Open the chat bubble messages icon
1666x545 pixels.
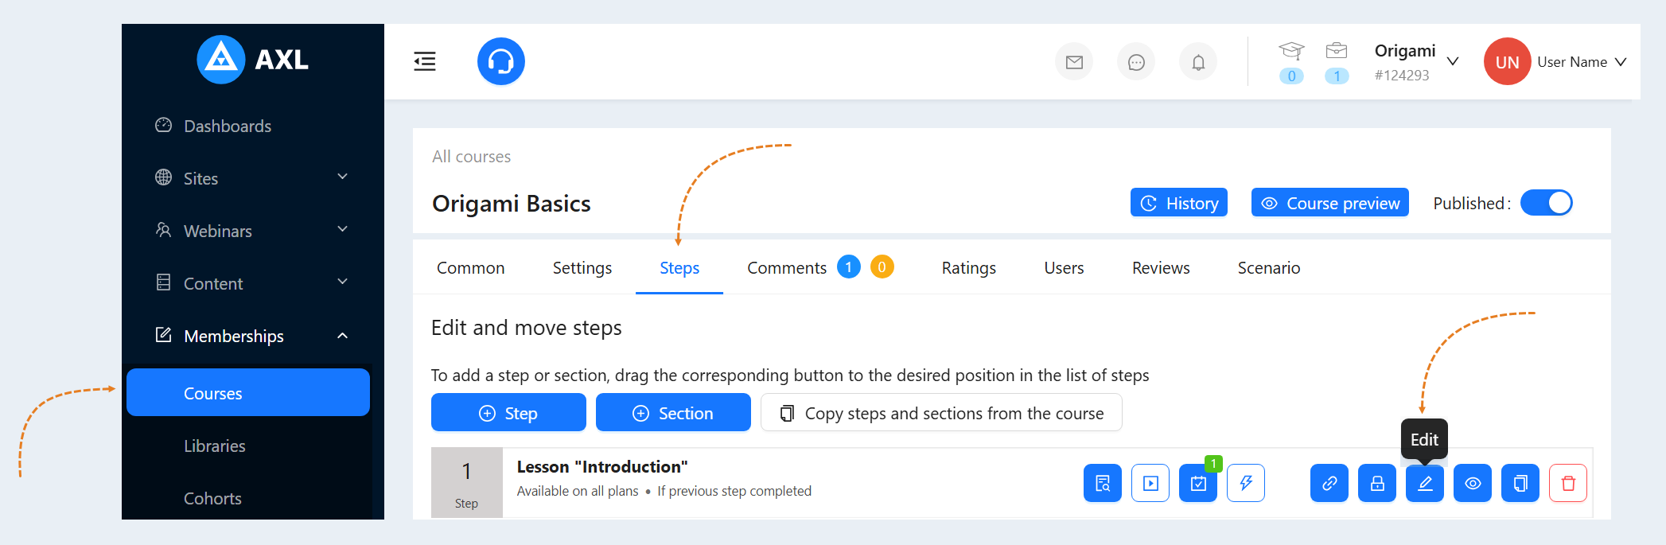click(x=1136, y=62)
